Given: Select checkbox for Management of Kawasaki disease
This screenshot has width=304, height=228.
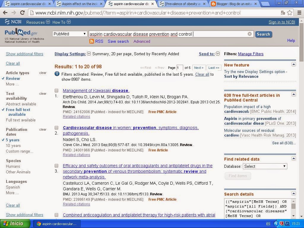Looking at the screenshot, I should point(56,91).
